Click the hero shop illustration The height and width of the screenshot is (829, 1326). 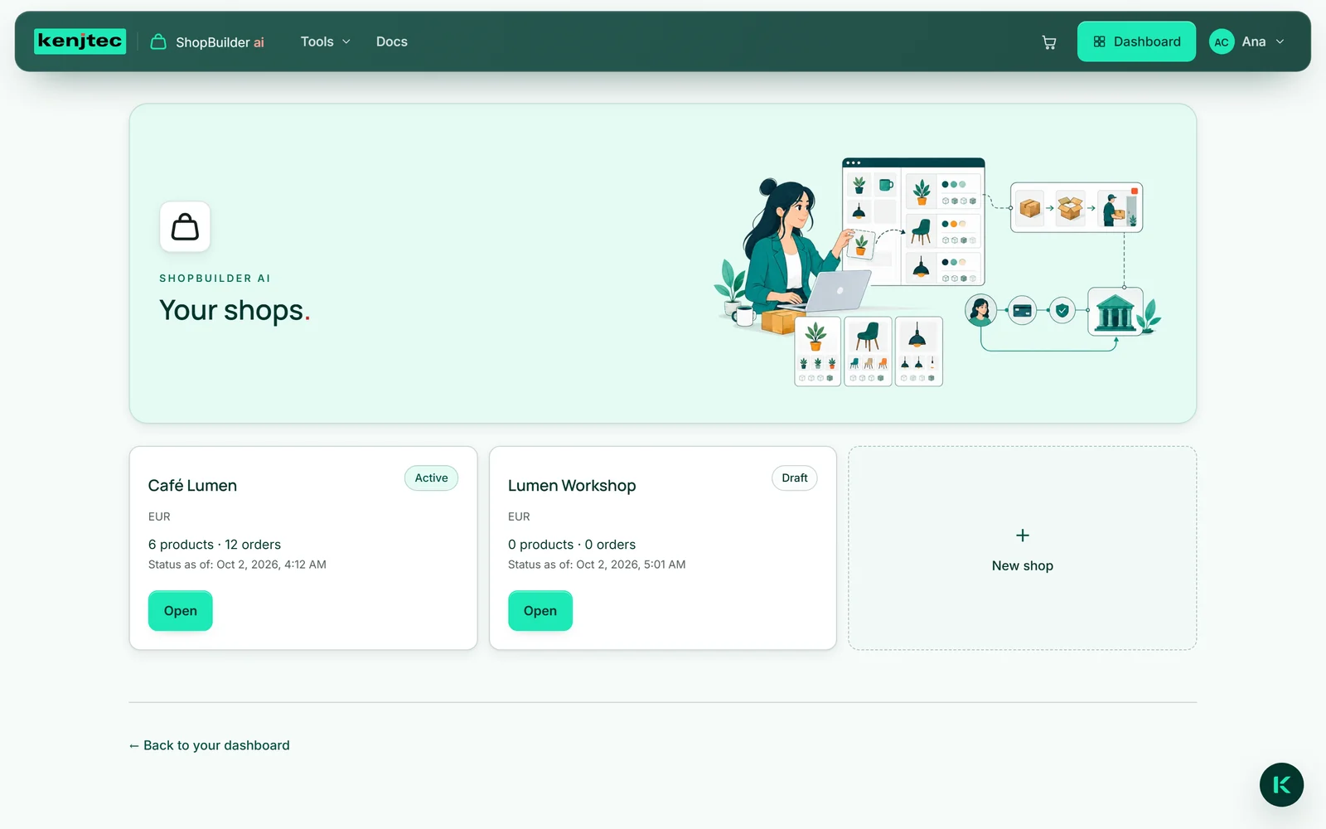tap(937, 271)
